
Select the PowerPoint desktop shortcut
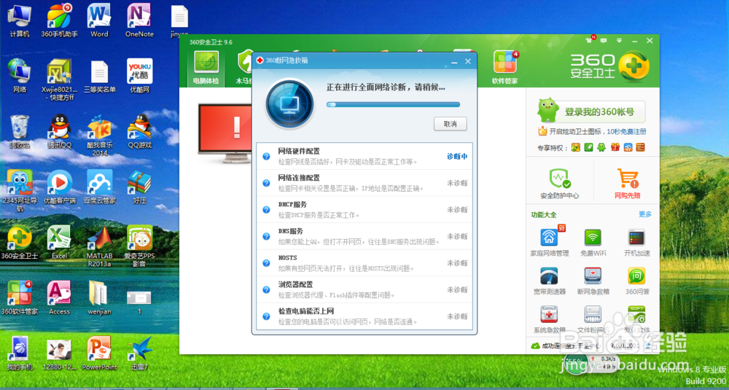tap(99, 354)
